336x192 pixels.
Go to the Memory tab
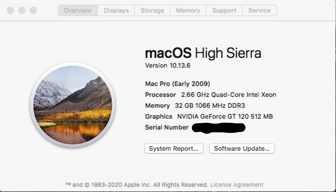click(188, 11)
